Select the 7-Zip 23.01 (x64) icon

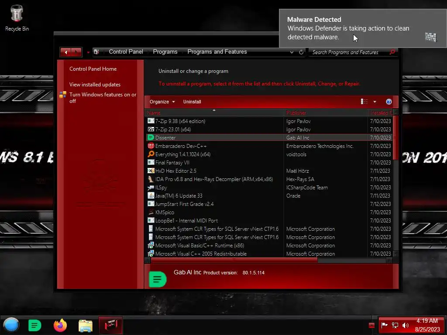point(151,129)
